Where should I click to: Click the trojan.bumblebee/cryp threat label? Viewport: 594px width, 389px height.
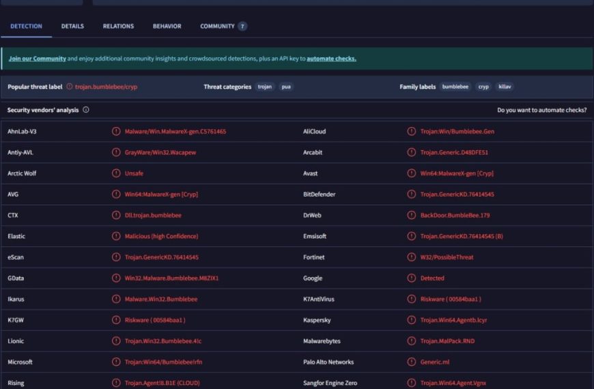pyautogui.click(x=106, y=87)
